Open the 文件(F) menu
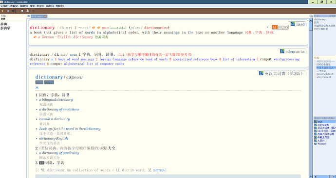This screenshot has width=336, height=178. click(x=4, y=6)
